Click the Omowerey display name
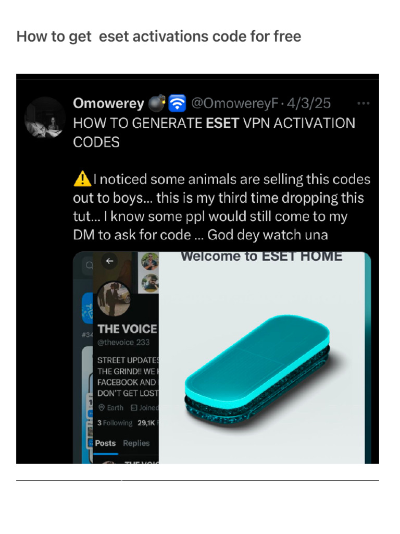Image resolution: width=400 pixels, height=534 pixels. pos(108,103)
